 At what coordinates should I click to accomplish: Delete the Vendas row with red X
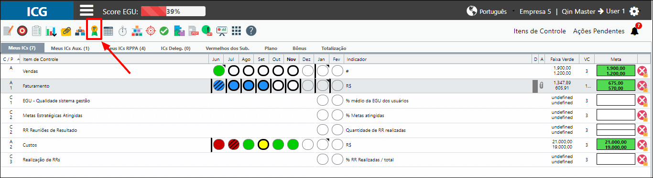642,71
